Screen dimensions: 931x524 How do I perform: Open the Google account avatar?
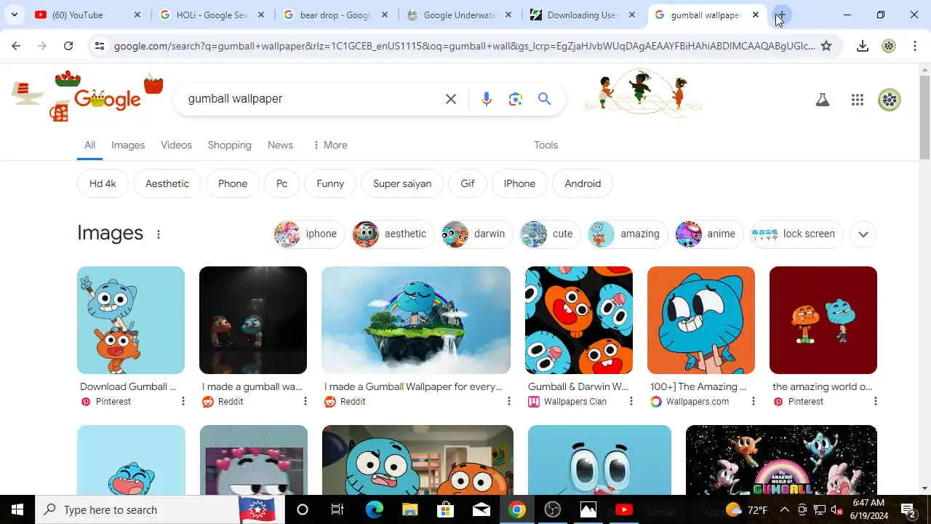click(890, 100)
